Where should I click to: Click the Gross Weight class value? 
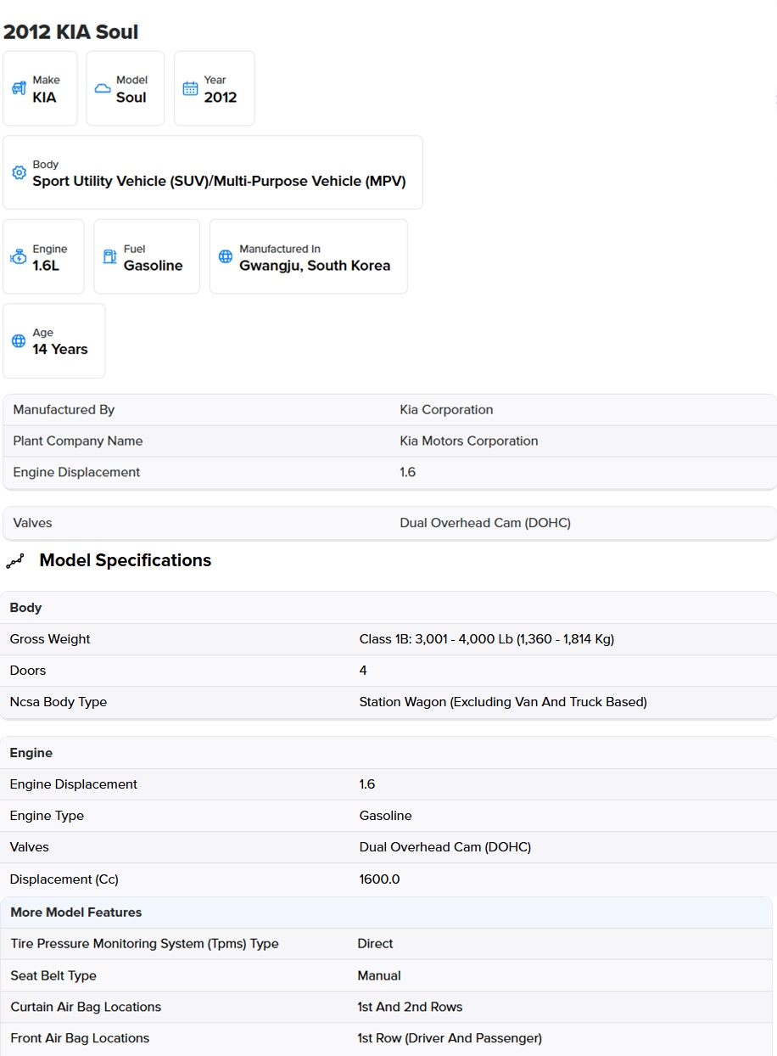[487, 639]
